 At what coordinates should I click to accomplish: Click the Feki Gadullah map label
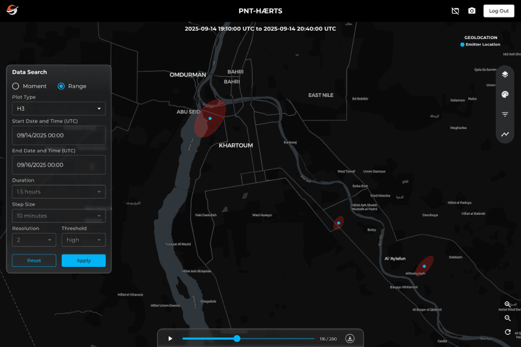pos(206,215)
